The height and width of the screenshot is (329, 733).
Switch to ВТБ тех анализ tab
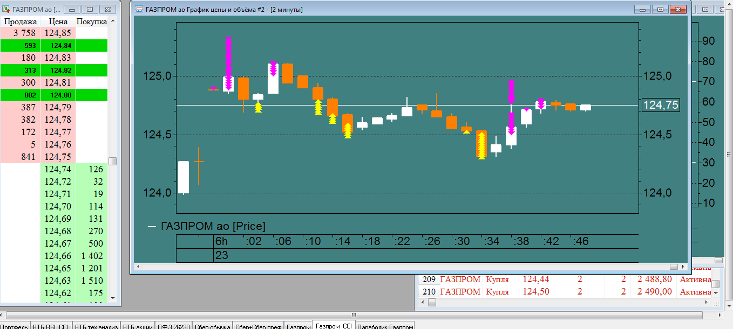(96, 326)
